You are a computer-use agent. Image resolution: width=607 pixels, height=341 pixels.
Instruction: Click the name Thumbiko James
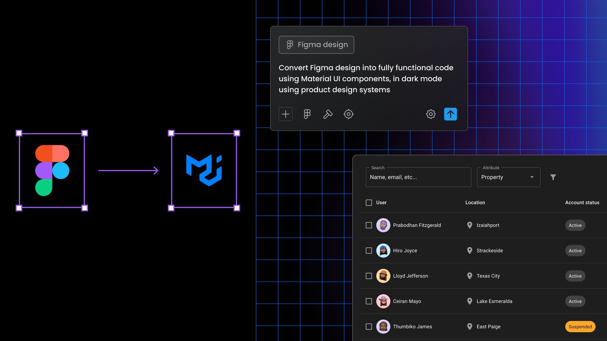412,326
